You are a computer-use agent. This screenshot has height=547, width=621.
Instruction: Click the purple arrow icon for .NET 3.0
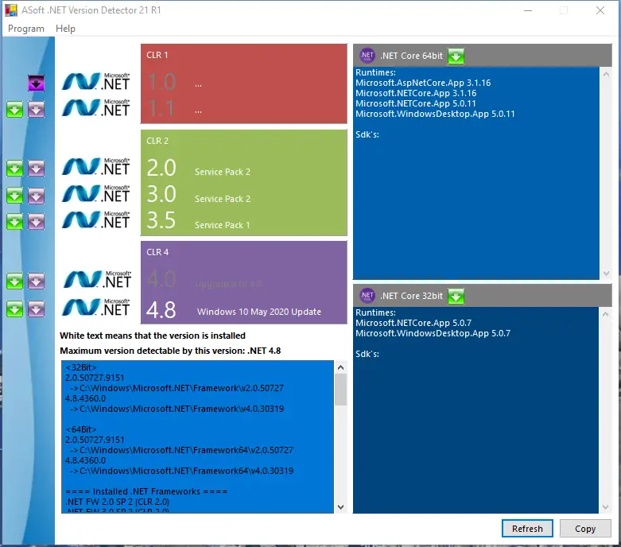coord(36,196)
